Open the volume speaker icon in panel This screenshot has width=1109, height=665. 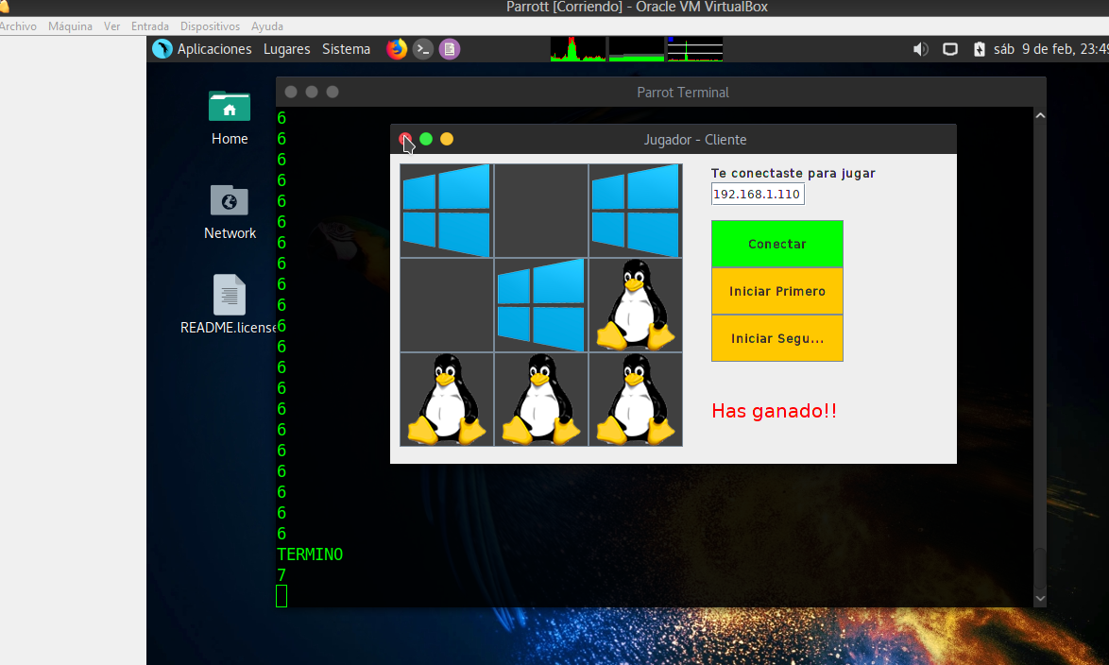[920, 49]
